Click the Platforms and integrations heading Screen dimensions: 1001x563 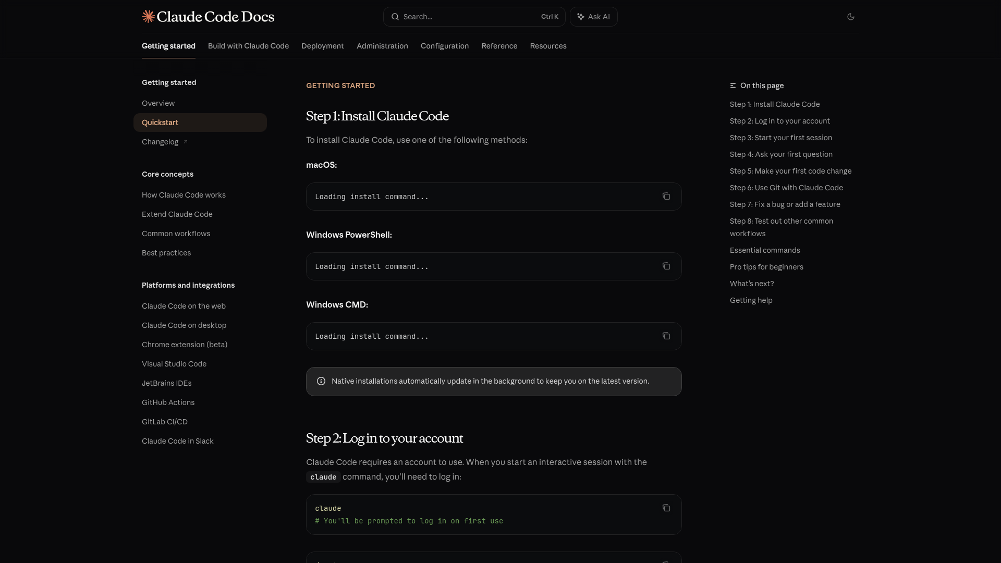(x=188, y=285)
